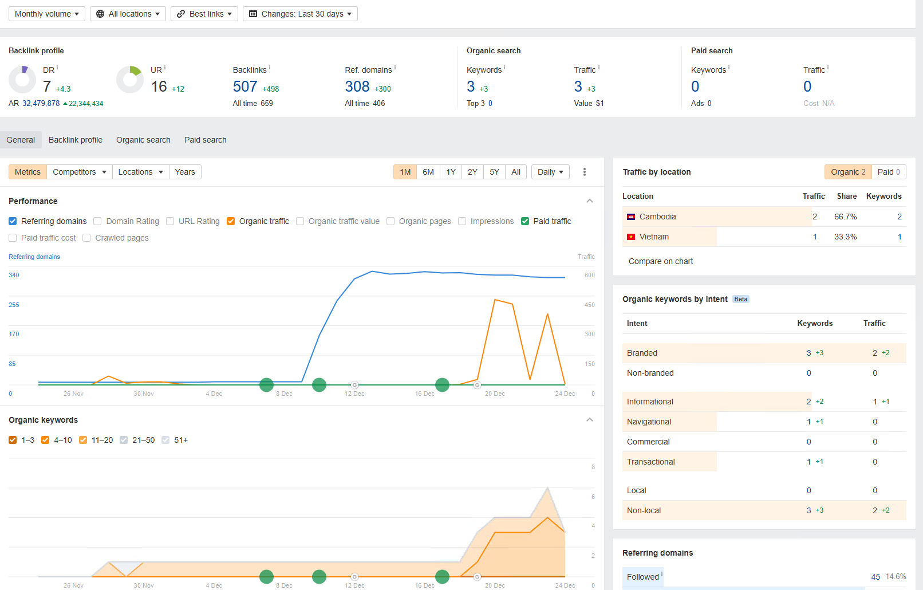Click the DR donut chart
Image resolution: width=923 pixels, height=590 pixels.
click(x=22, y=80)
